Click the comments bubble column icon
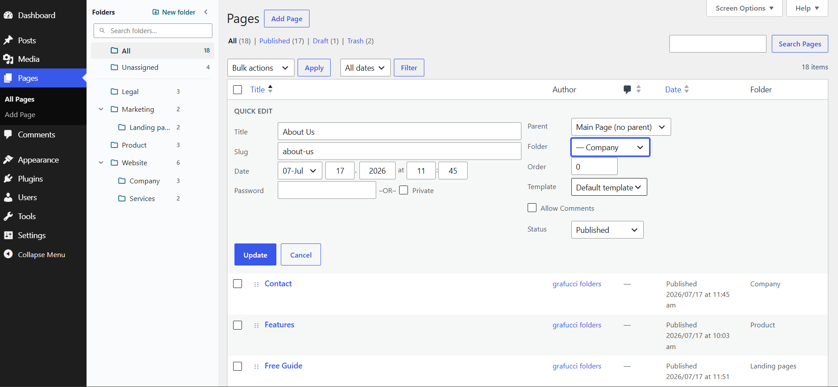The image size is (838, 387). pyautogui.click(x=627, y=90)
